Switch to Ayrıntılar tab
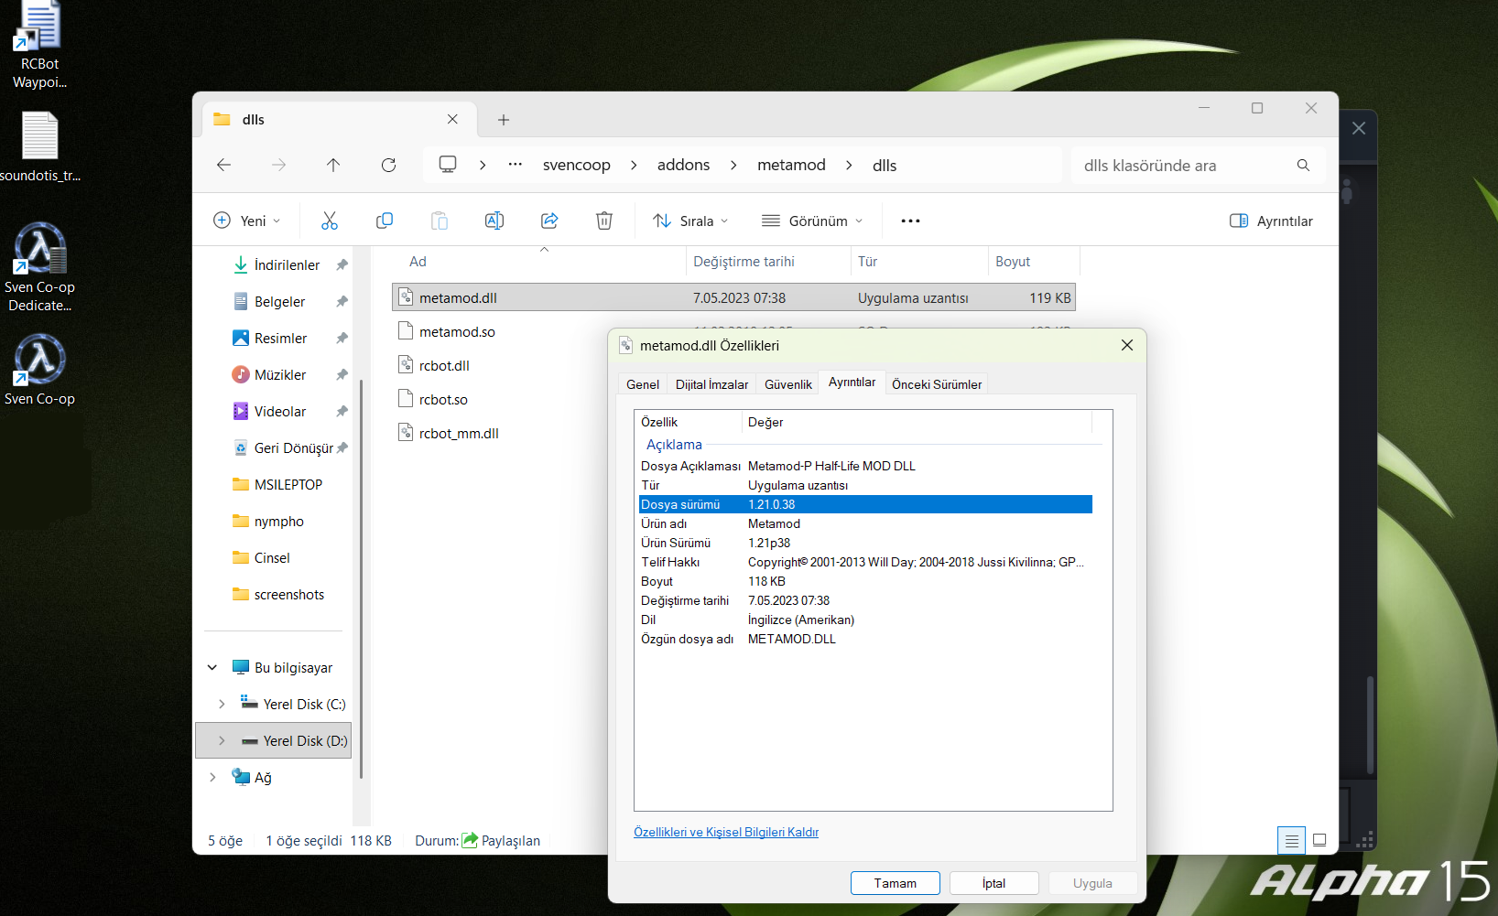 click(852, 383)
